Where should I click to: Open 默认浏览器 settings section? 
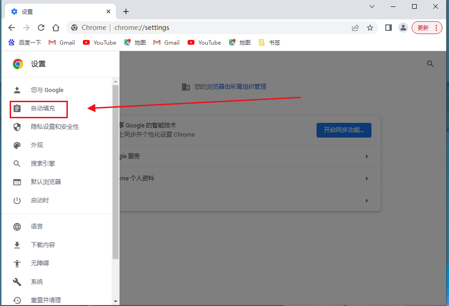pyautogui.click(x=57, y=182)
